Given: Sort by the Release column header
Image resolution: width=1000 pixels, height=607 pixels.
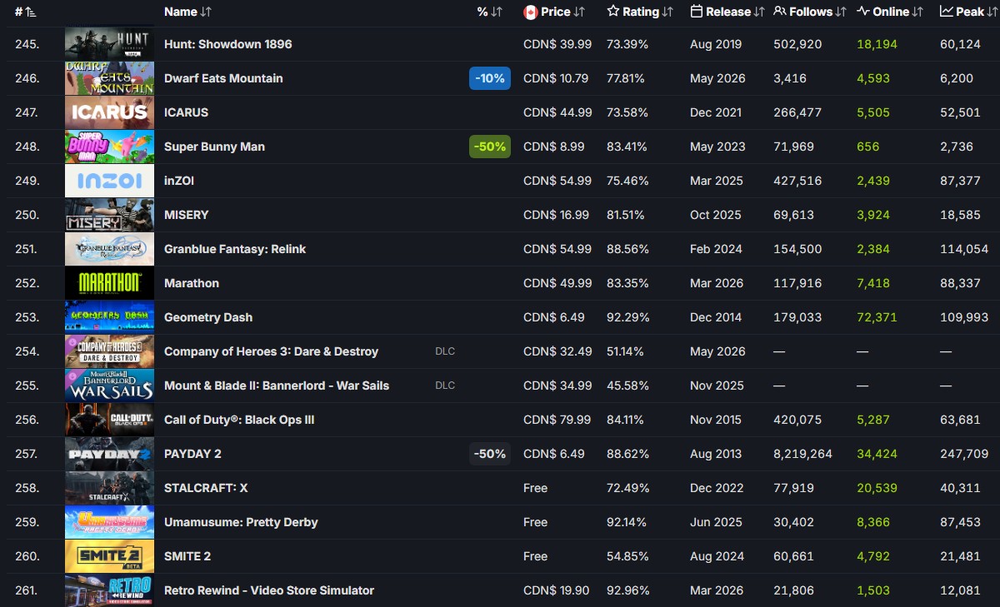Looking at the screenshot, I should 727,12.
